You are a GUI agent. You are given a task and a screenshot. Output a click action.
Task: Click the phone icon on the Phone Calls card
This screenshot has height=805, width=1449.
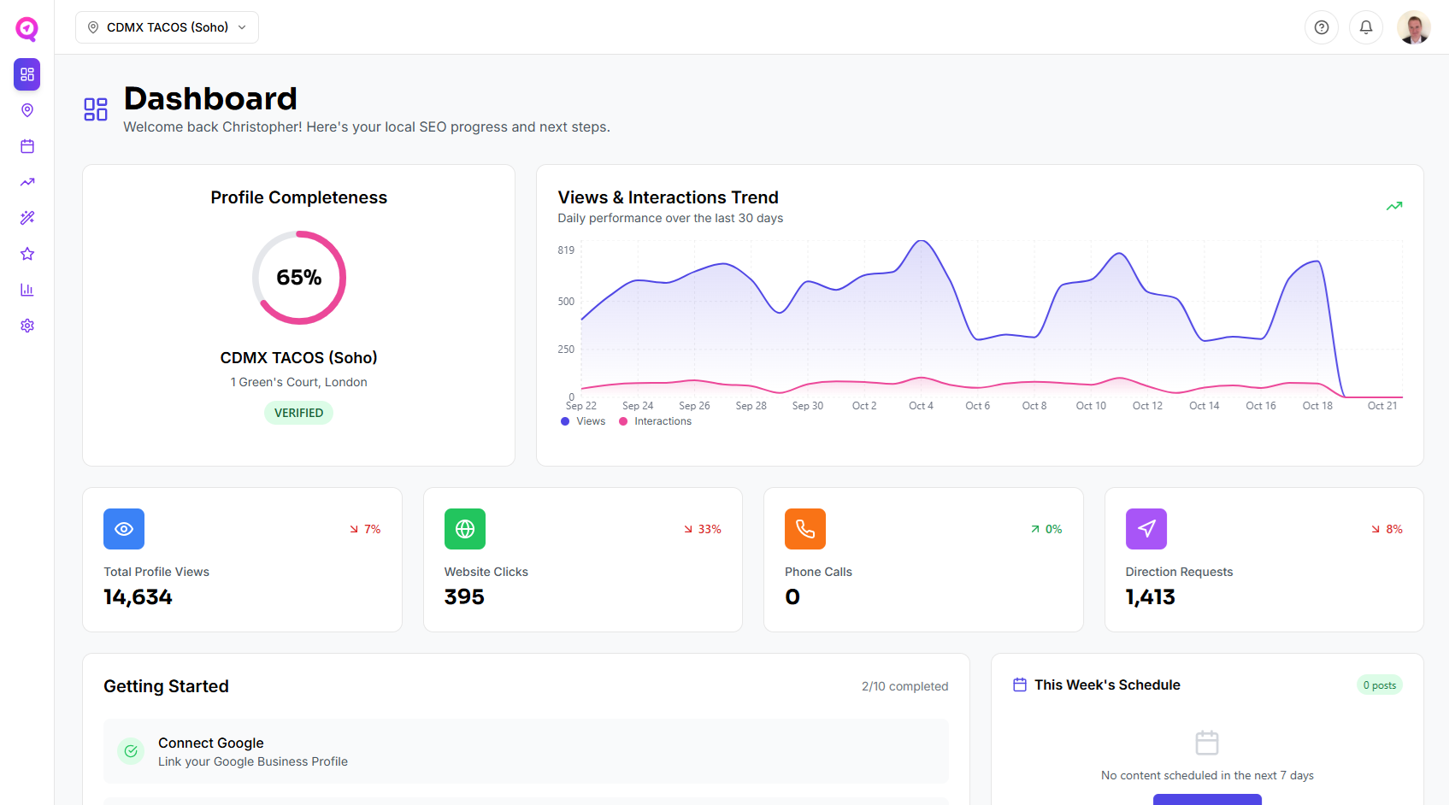804,529
